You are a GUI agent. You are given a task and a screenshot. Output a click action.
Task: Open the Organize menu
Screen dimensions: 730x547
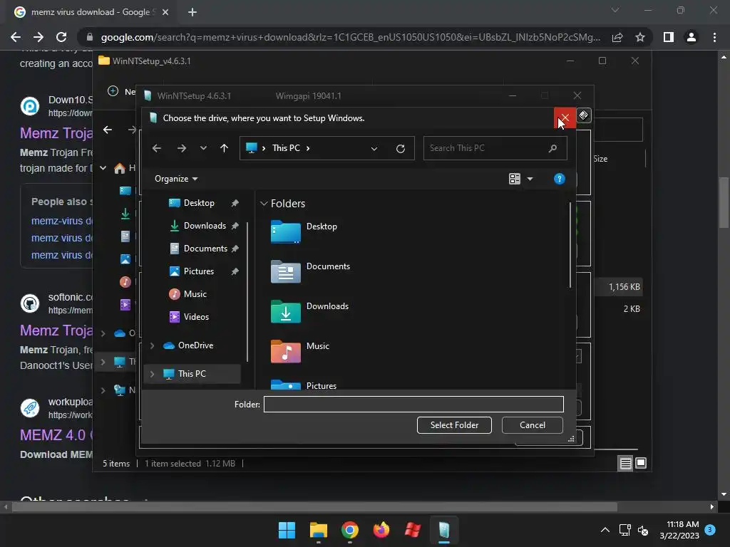click(176, 179)
